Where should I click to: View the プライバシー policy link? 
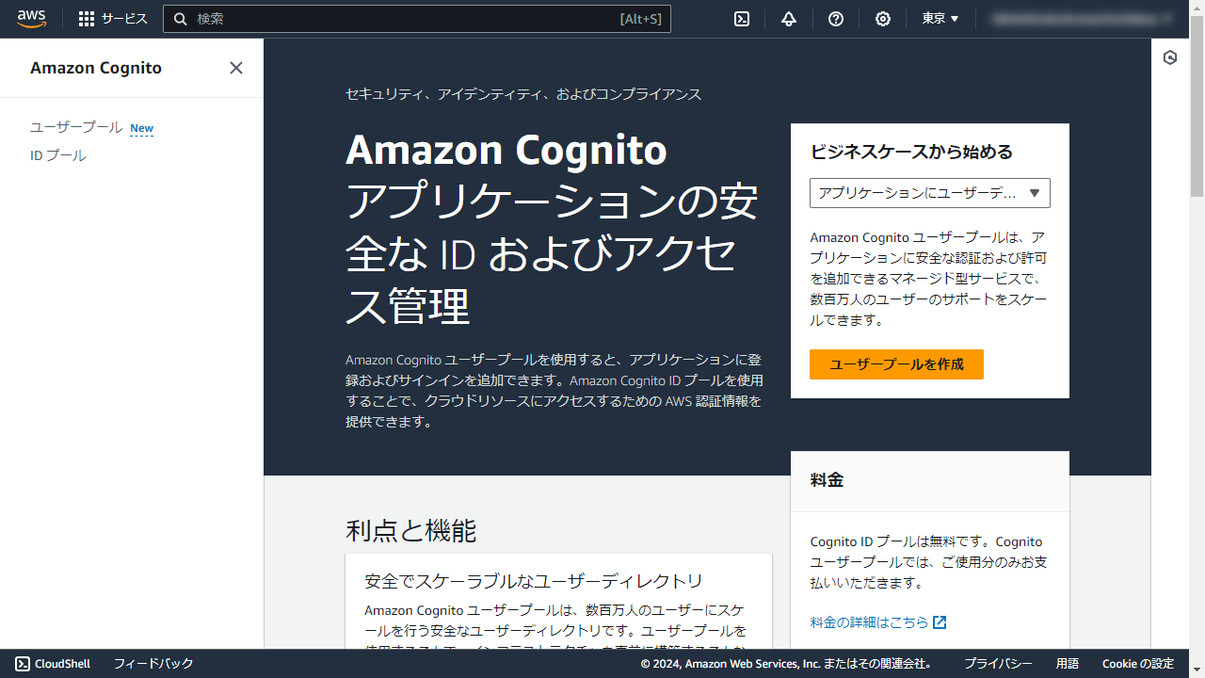tap(997, 663)
